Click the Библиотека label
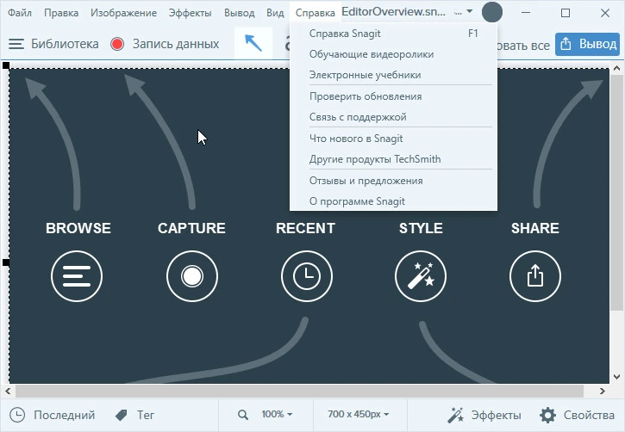Screen dimensions: 625x432 (x=65, y=44)
